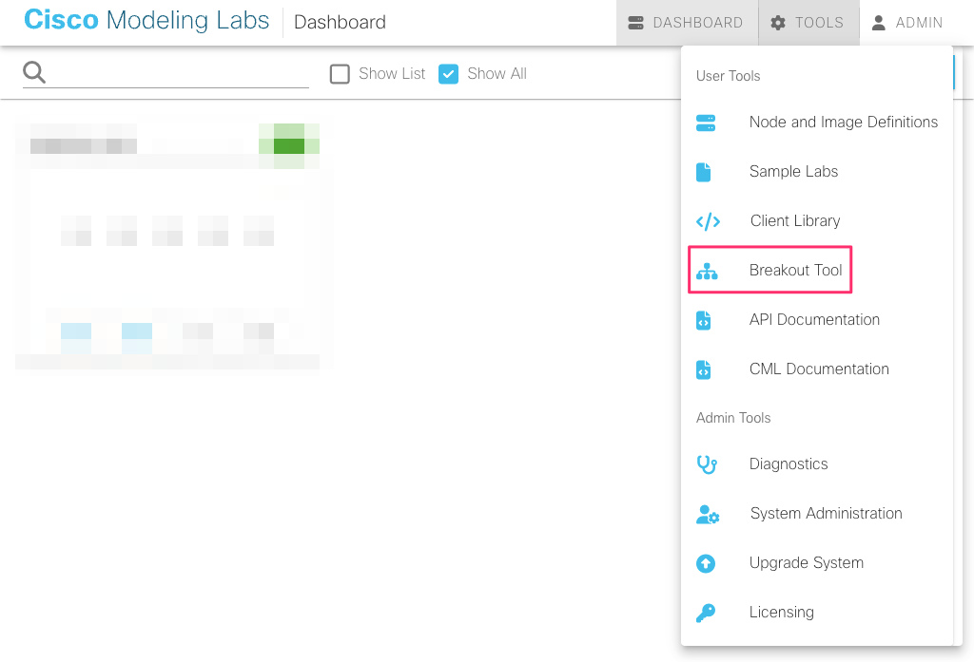
Task: Click the Show All label
Action: coord(497,74)
